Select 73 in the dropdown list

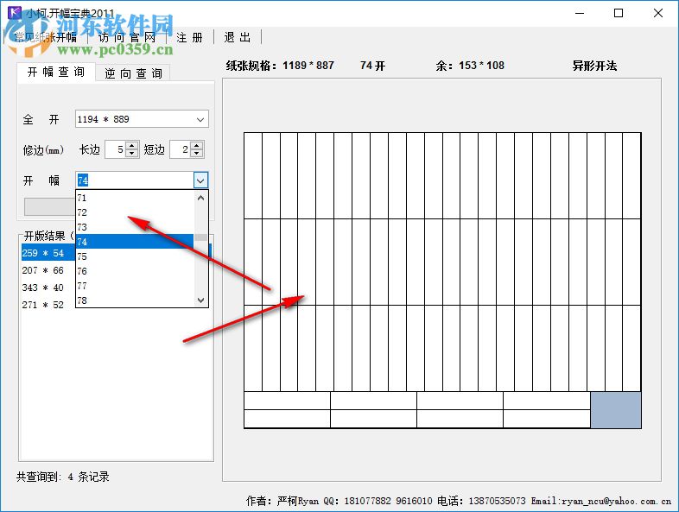click(x=135, y=227)
